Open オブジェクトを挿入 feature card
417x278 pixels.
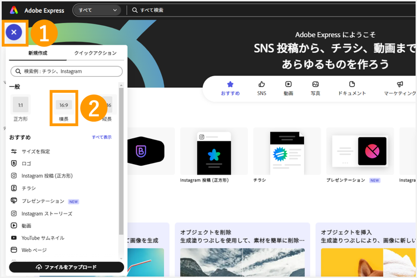(366, 250)
